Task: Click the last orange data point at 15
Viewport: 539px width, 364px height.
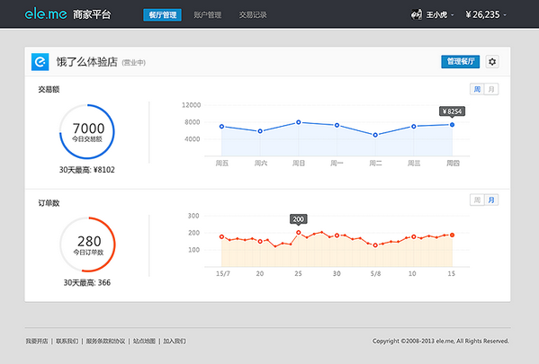Action: pyautogui.click(x=452, y=235)
